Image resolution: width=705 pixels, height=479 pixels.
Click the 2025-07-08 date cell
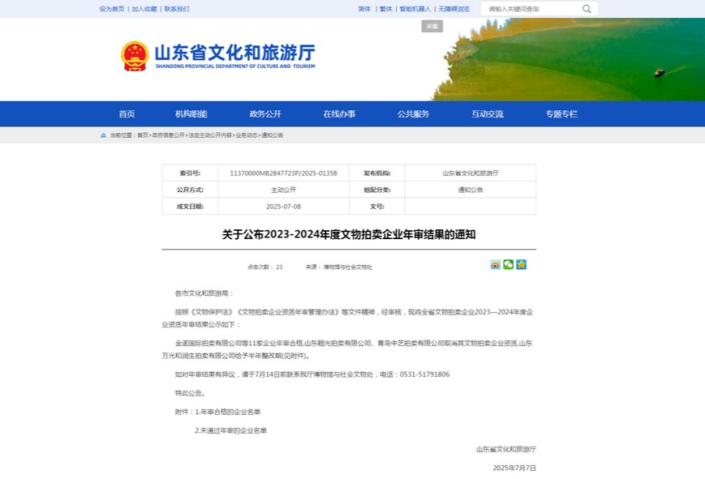tap(283, 207)
